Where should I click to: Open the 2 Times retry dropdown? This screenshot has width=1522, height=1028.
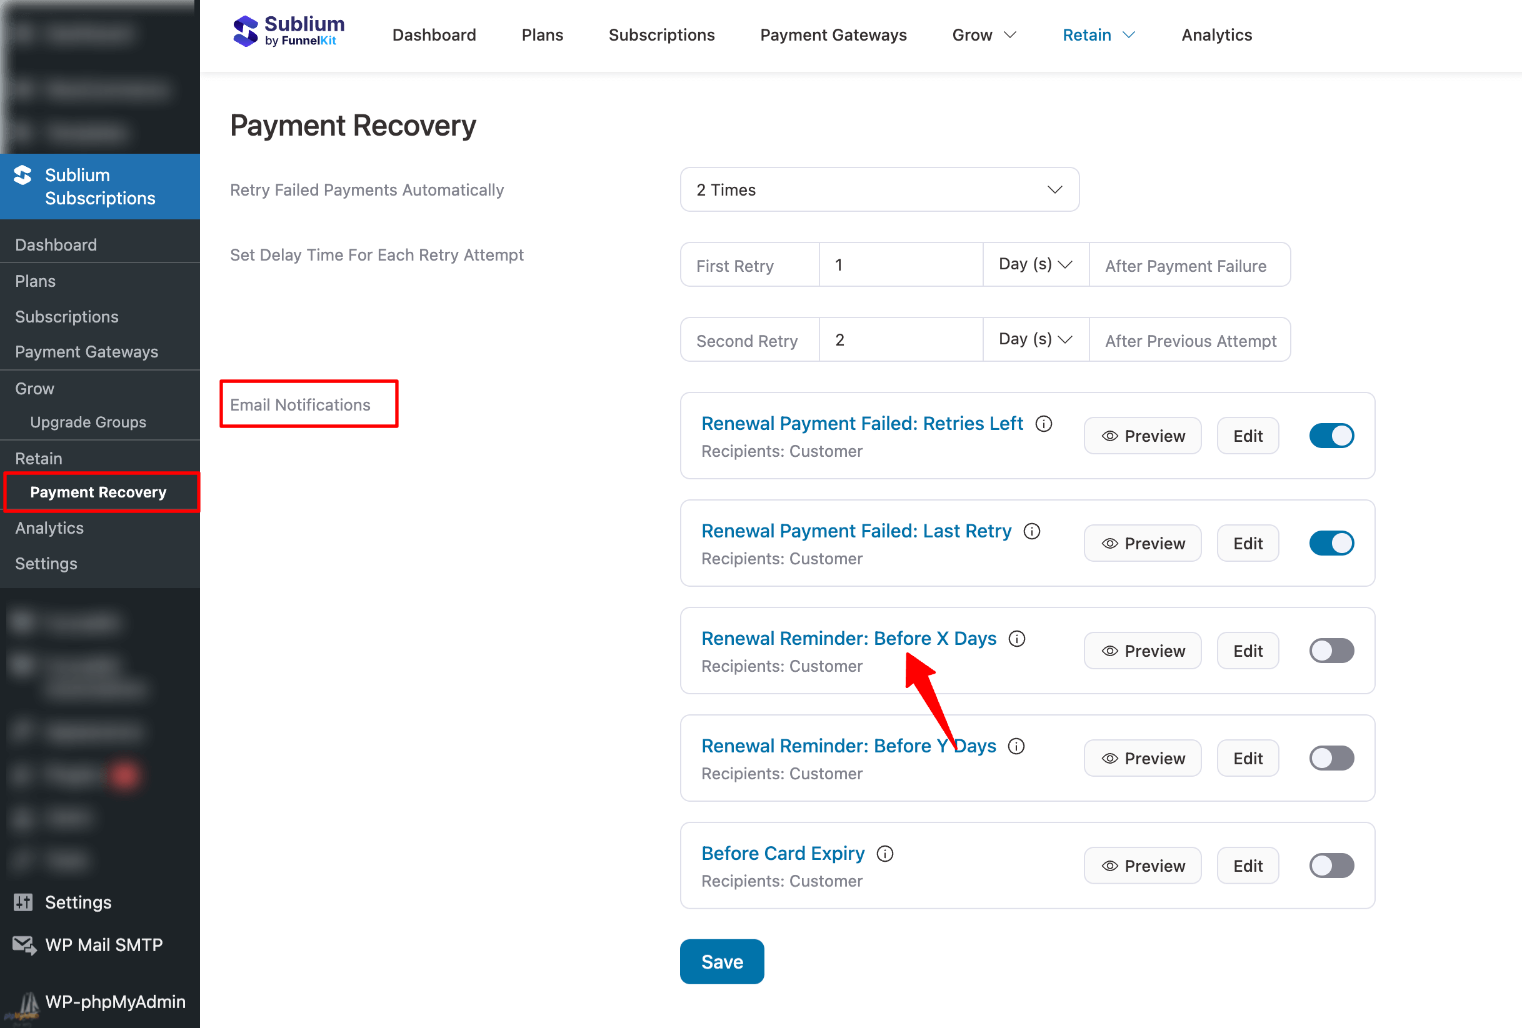(x=879, y=189)
